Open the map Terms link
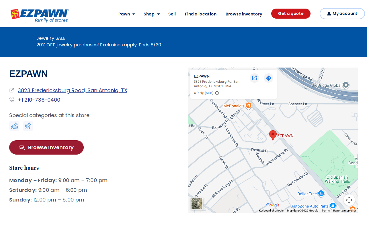 [326, 211]
